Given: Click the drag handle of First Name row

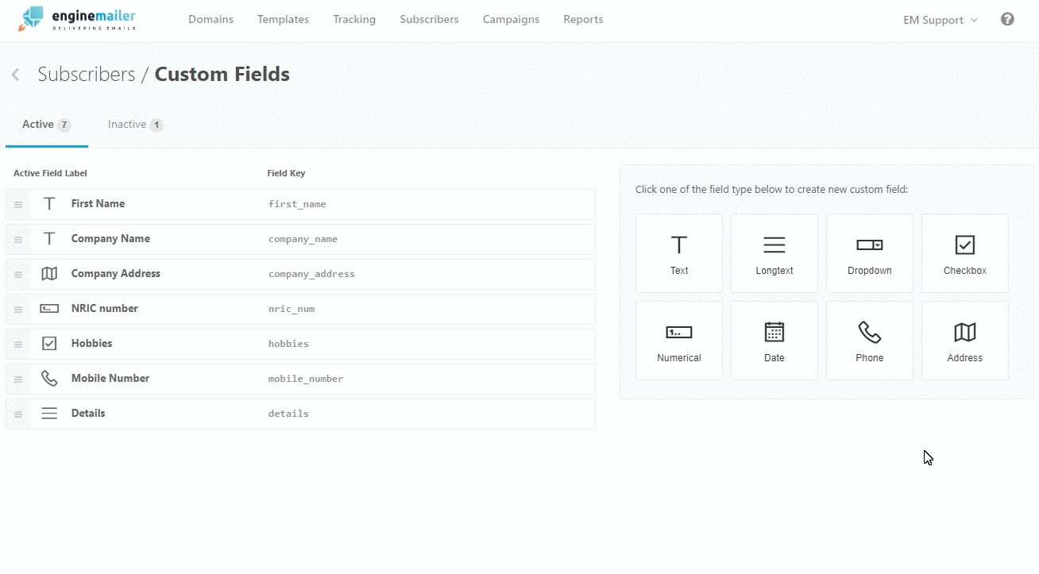Looking at the screenshot, I should 18,205.
